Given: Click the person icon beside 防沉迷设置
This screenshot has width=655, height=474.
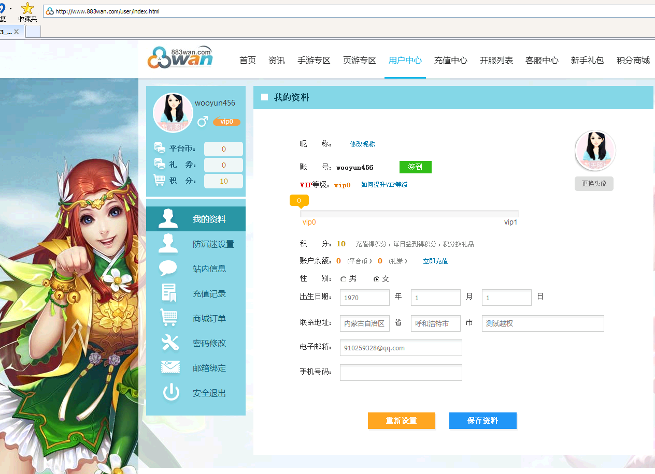Looking at the screenshot, I should tap(169, 244).
